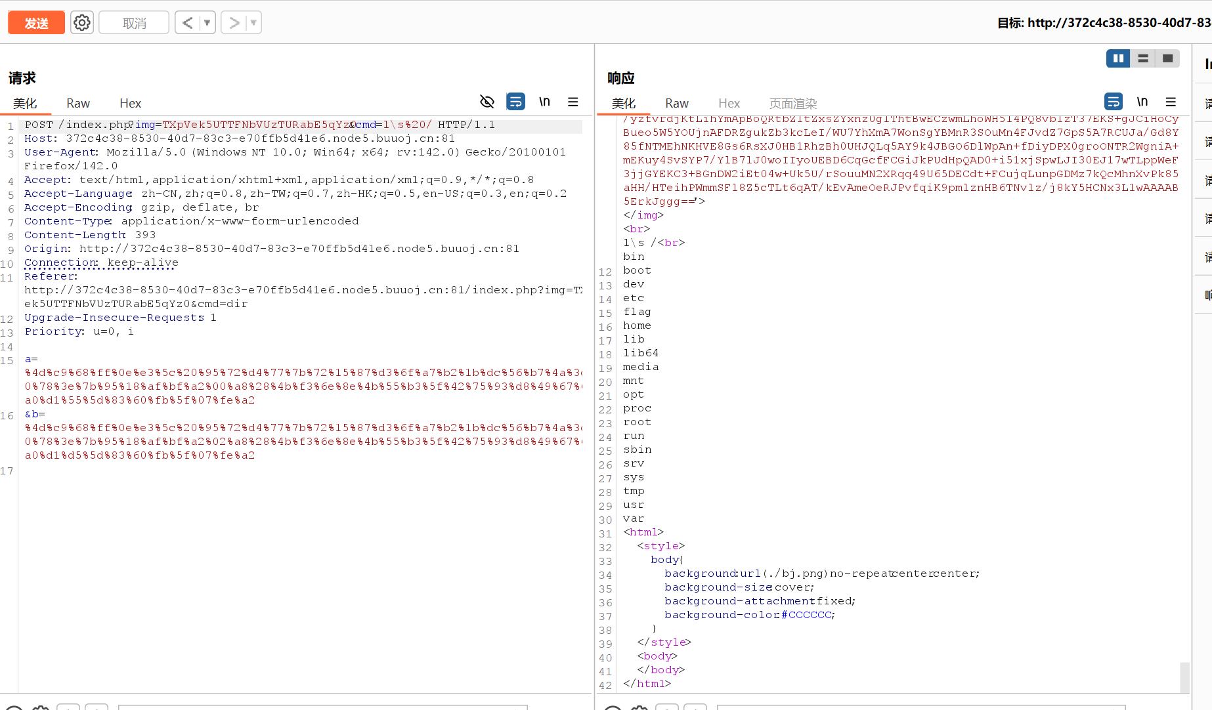
Task: Click background:url(./bj.png) CSS line
Action: click(822, 574)
